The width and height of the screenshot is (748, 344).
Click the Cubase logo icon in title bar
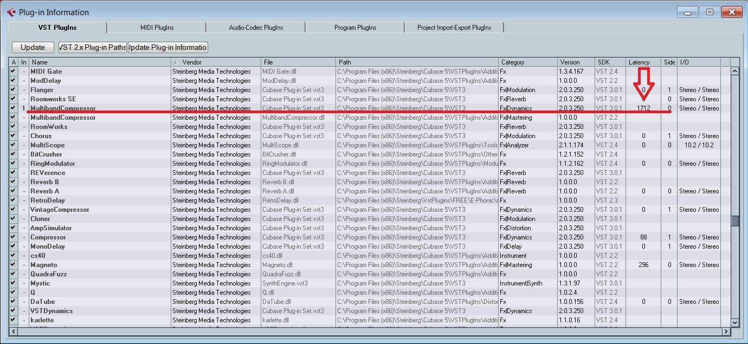coord(11,12)
